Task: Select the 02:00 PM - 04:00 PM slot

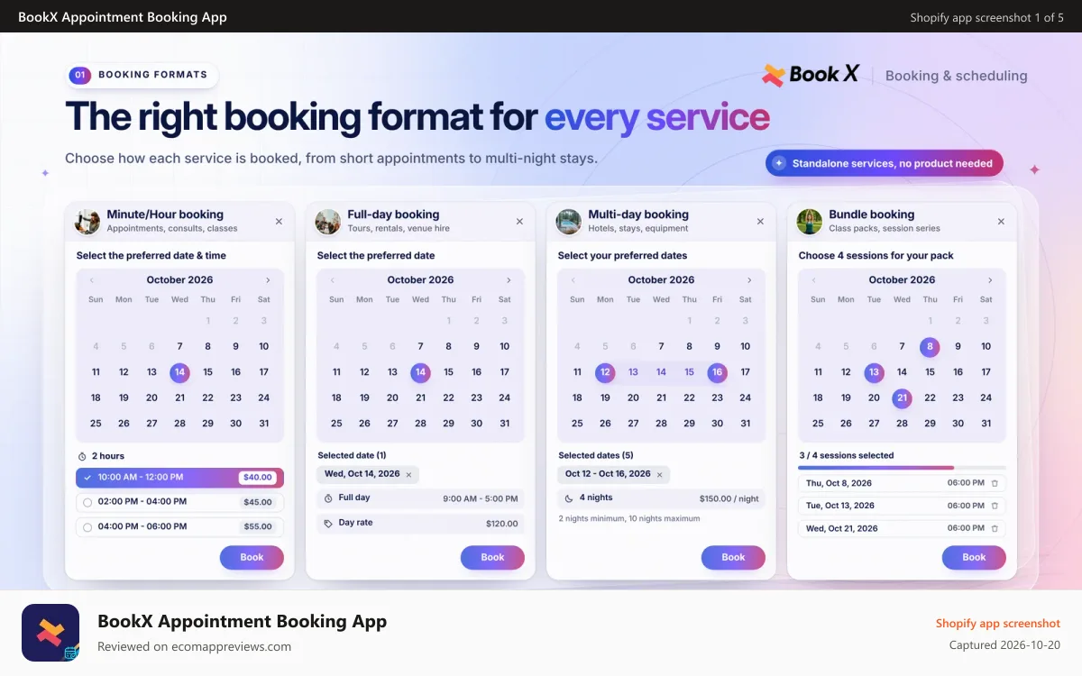Action: pyautogui.click(x=179, y=502)
